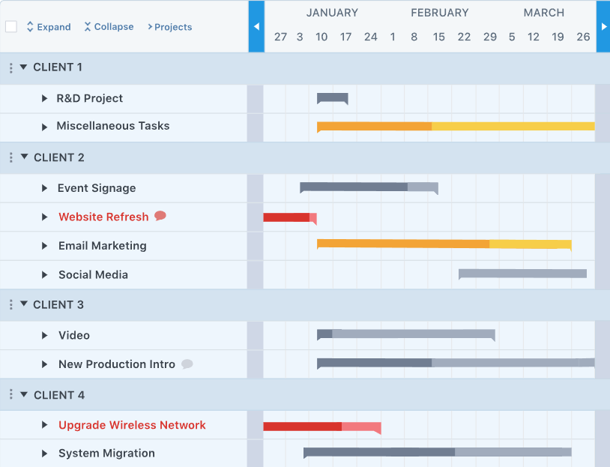Expand the Email Marketing project arrow

coord(44,246)
